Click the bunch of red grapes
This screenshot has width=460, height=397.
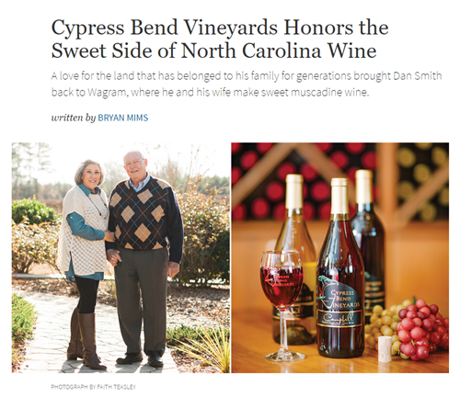click(x=421, y=329)
